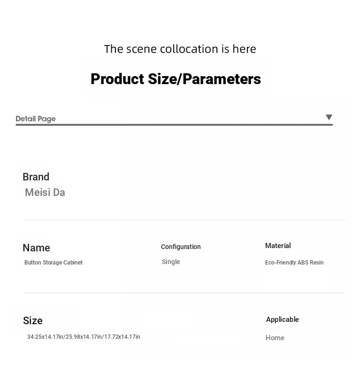The image size is (352, 366).
Task: Select the Name field label
Action: (x=36, y=248)
